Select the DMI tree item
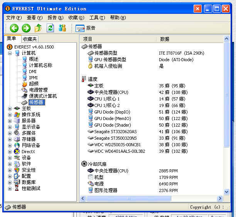Screen dimensions: 236x217 tap(33, 72)
